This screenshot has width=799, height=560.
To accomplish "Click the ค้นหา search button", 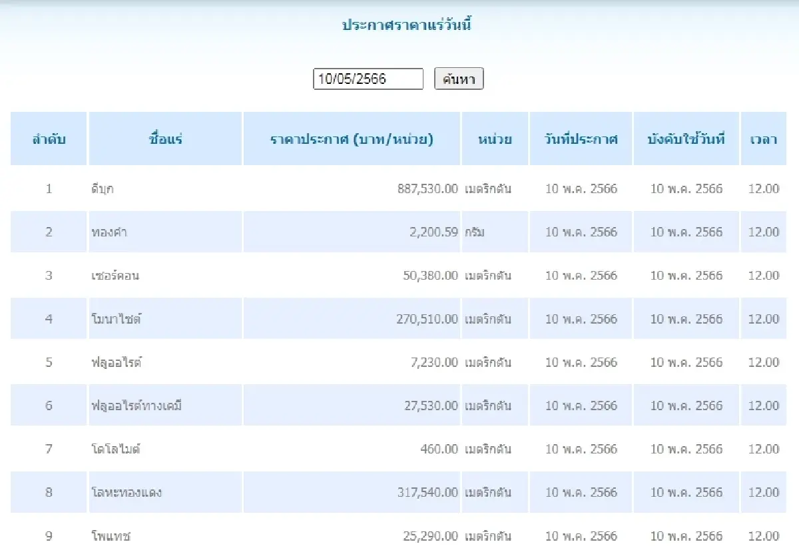I will (x=459, y=79).
